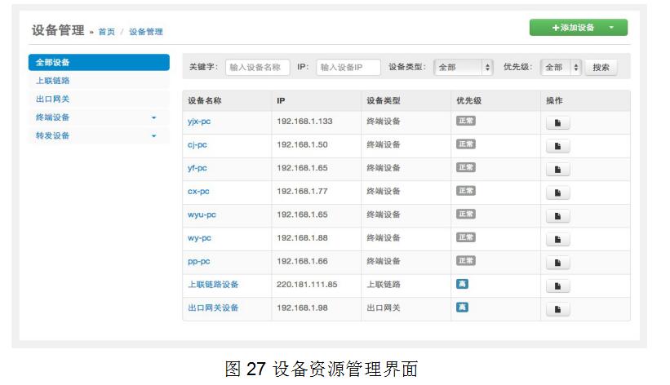Click the 输入设备名称 keyword field
The image size is (670, 385).
(x=258, y=68)
